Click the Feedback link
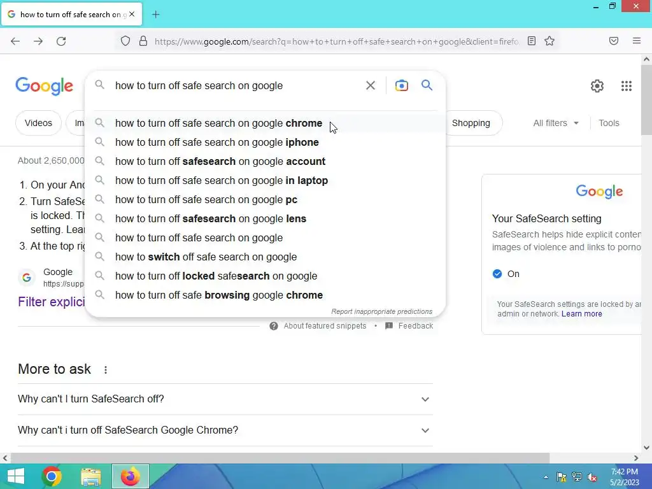652x489 pixels. pyautogui.click(x=415, y=326)
